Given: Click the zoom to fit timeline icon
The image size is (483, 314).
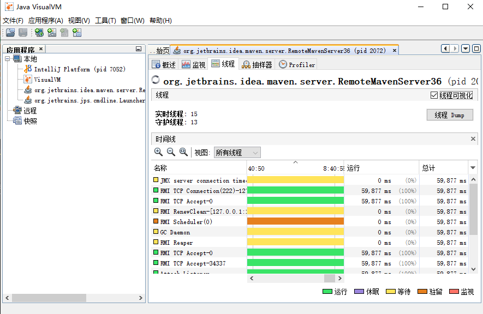Looking at the screenshot, I should tap(183, 152).
